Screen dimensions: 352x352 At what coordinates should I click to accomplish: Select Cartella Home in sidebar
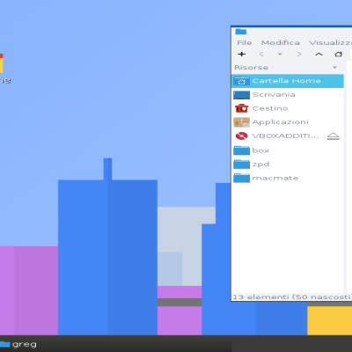click(288, 81)
